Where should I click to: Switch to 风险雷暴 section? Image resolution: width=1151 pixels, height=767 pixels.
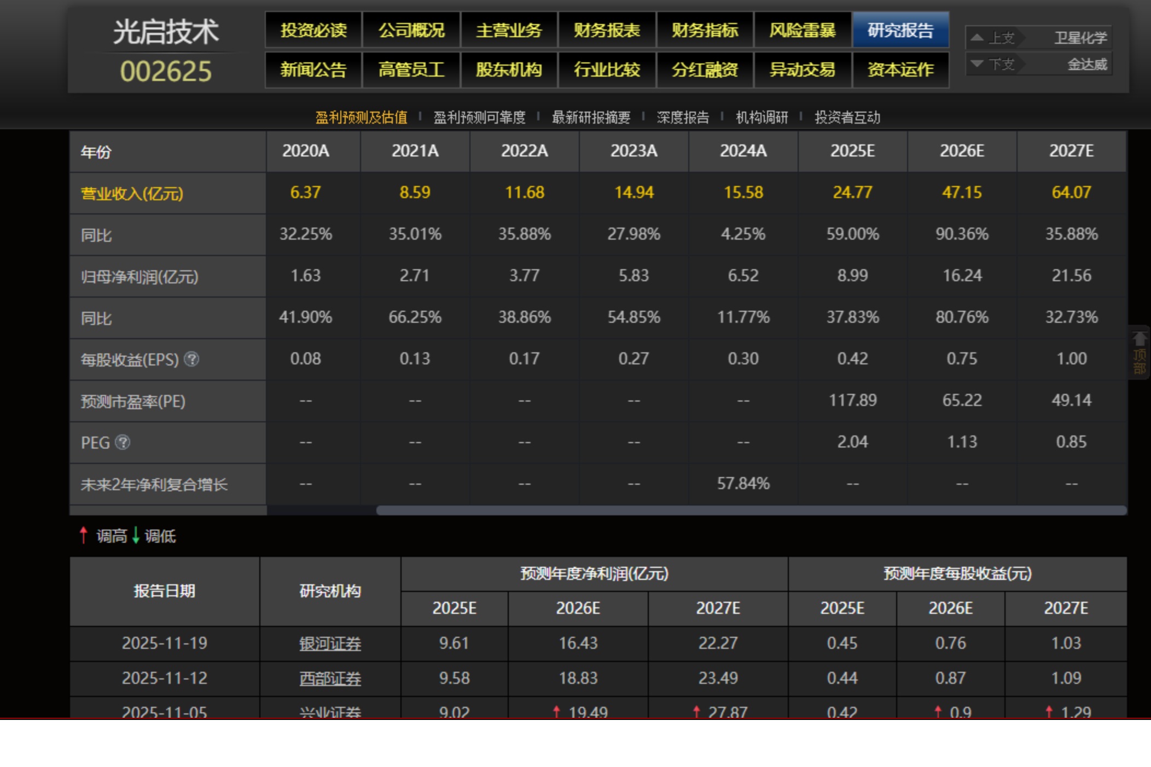pyautogui.click(x=802, y=30)
